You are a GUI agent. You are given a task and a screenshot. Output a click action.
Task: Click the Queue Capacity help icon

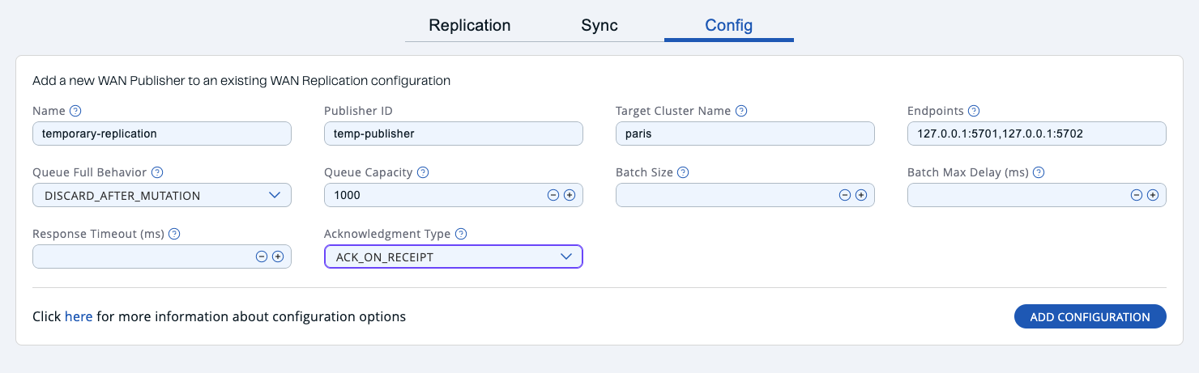(423, 172)
